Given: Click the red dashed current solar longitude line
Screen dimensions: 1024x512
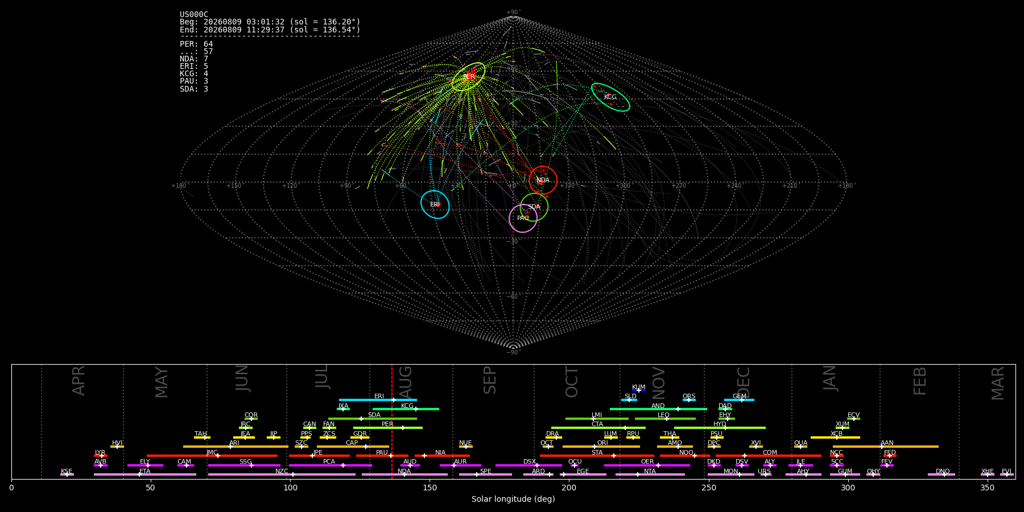Looking at the screenshot, I should [391, 422].
